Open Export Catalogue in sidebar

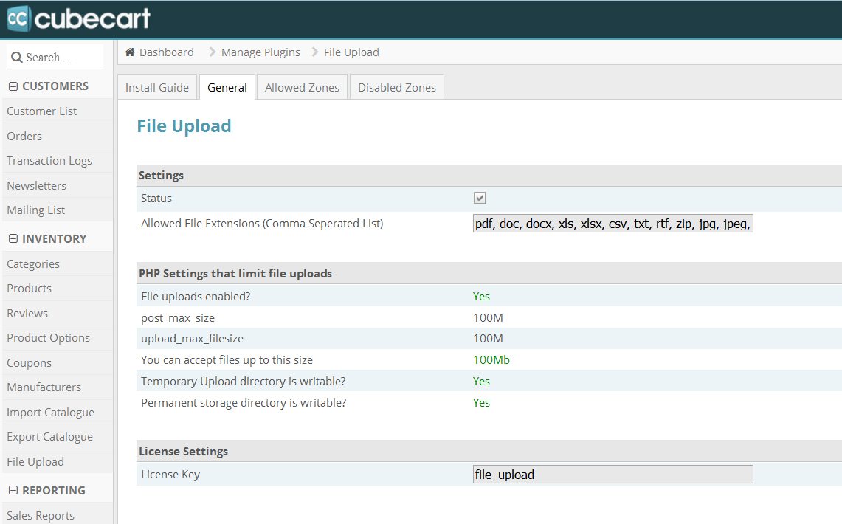(50, 437)
